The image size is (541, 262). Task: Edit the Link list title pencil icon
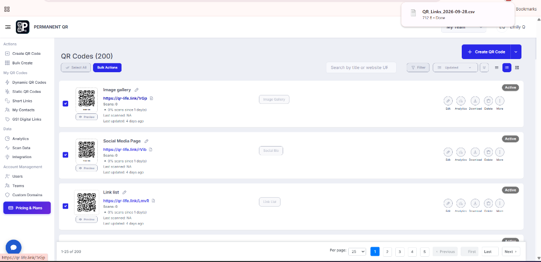[125, 192]
